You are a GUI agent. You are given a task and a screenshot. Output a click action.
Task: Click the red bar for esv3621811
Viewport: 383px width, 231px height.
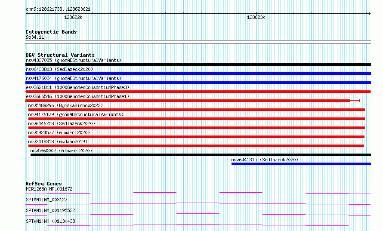click(x=198, y=92)
